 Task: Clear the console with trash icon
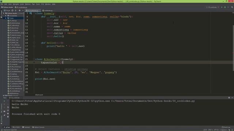(x=8, y=117)
